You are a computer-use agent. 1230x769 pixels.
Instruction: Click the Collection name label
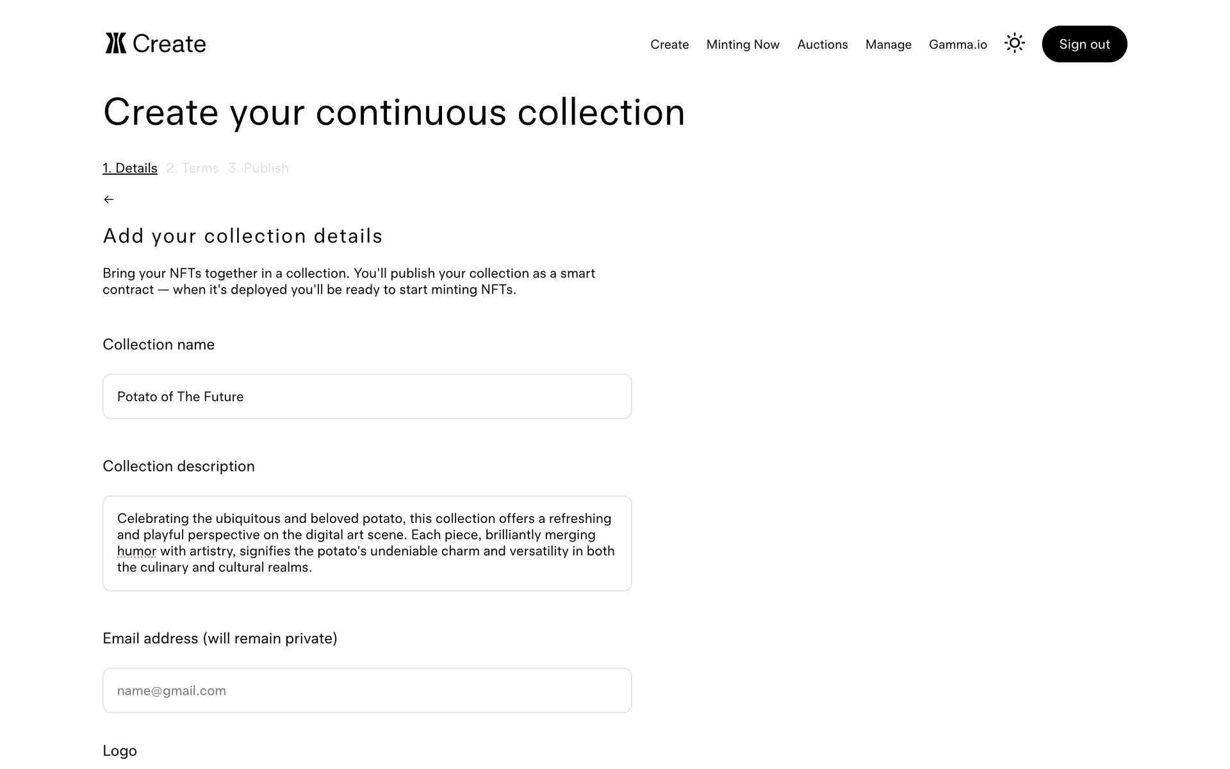[x=158, y=344]
